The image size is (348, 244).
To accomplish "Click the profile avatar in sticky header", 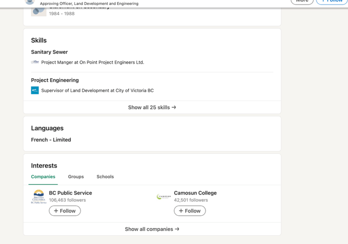I will tap(30, 2).
